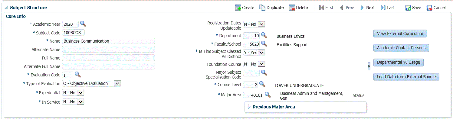Click Business Admin and Management description
Screen dimensions: 453x119
tap(312, 96)
